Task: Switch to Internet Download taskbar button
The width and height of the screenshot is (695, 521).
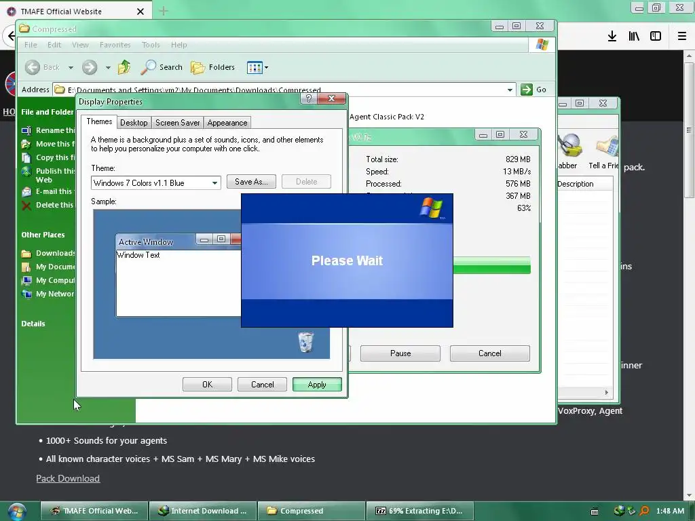Action: [202, 511]
